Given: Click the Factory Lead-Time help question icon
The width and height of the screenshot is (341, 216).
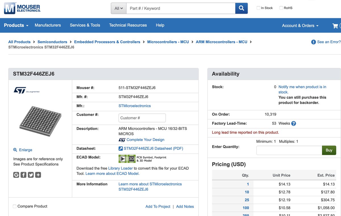Looking at the screenshot, I should (x=294, y=124).
